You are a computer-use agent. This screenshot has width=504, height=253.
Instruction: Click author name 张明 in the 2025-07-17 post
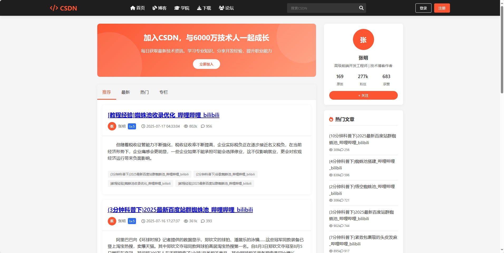coord(122,126)
